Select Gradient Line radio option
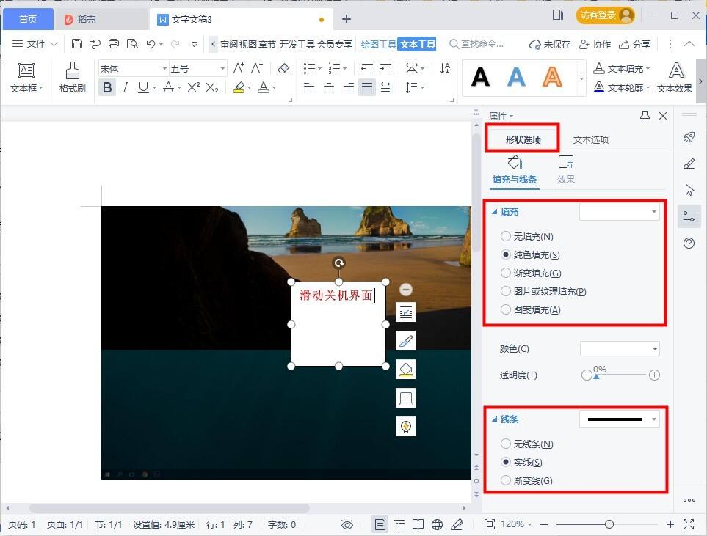 tap(505, 480)
